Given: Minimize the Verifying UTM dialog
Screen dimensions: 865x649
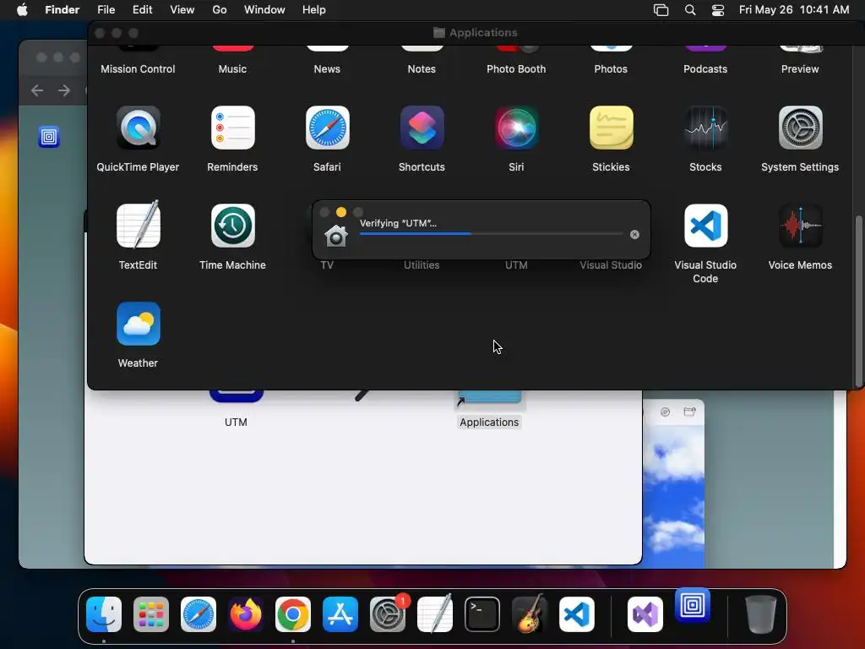Looking at the screenshot, I should tap(341, 212).
